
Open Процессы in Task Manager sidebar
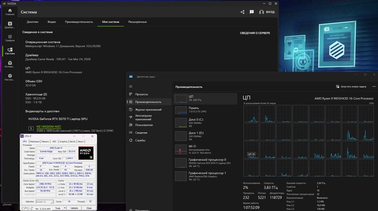pos(149,94)
